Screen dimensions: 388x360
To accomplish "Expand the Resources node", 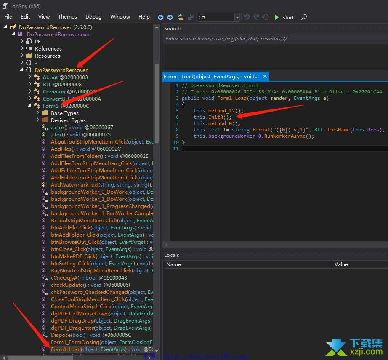I will [22, 56].
